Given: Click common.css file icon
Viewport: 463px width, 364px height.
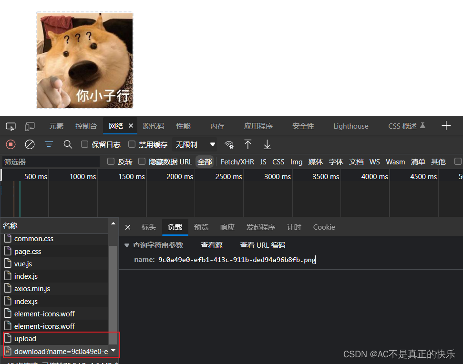Looking at the screenshot, I should [x=8, y=238].
